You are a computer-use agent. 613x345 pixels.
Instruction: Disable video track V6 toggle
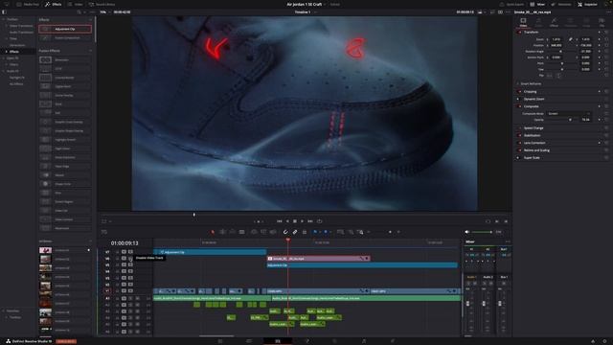pos(130,259)
